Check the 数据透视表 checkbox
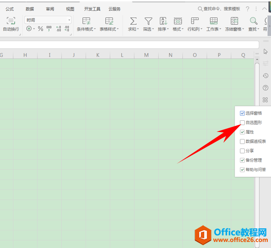 click(242, 141)
